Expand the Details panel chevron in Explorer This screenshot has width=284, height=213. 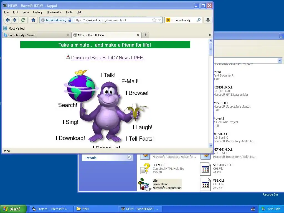point(129,157)
